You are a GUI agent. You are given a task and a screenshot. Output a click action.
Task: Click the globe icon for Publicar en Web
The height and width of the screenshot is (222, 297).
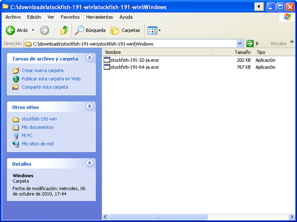click(x=16, y=79)
